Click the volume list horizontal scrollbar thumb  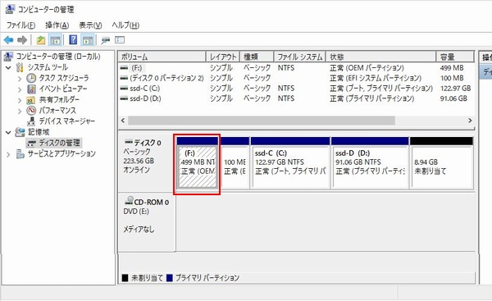point(262,121)
